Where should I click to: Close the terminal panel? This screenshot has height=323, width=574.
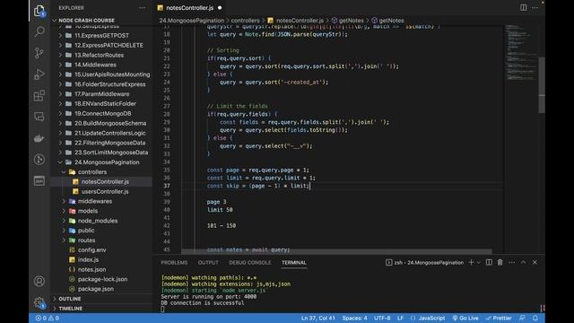pos(535,263)
